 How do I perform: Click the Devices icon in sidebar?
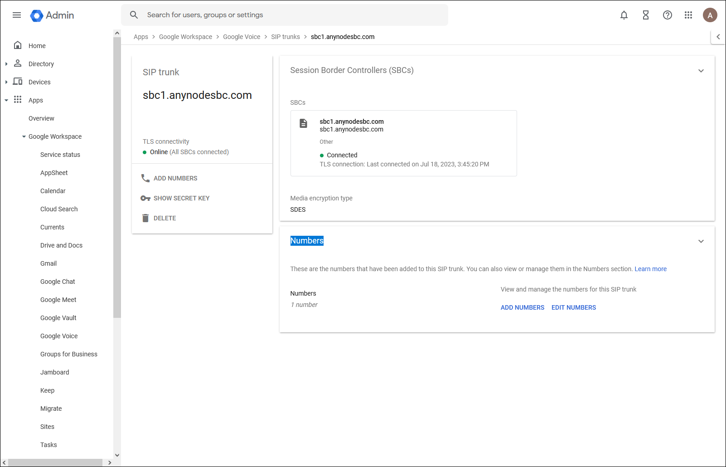tap(18, 81)
